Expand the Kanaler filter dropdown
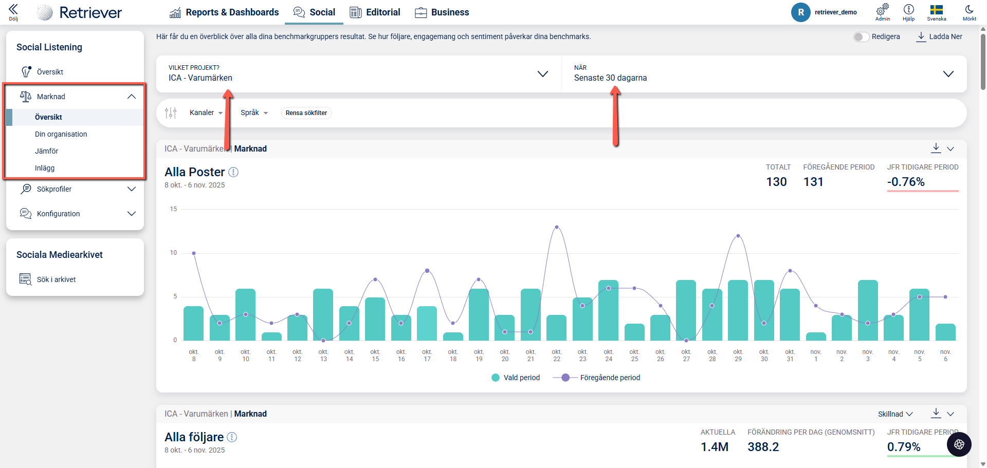 coord(206,113)
